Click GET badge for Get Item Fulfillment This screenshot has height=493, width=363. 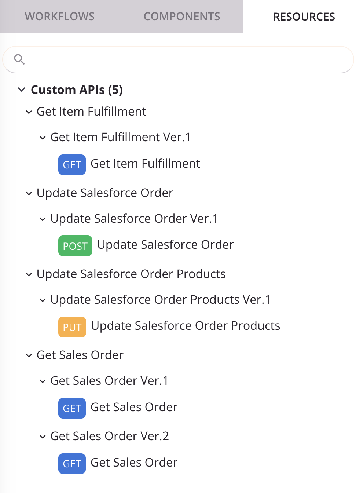(72, 165)
